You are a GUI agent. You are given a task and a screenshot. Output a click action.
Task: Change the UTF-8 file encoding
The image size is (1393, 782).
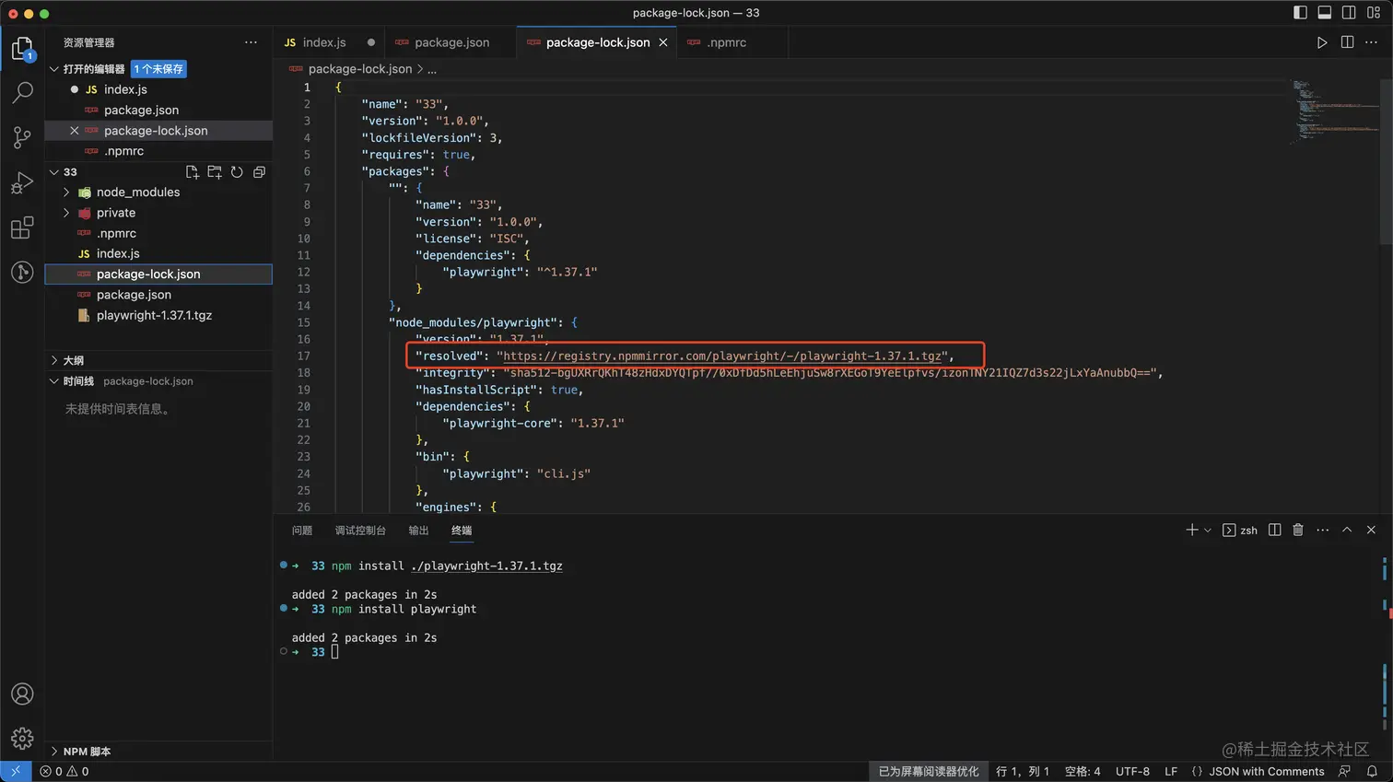coord(1132,772)
